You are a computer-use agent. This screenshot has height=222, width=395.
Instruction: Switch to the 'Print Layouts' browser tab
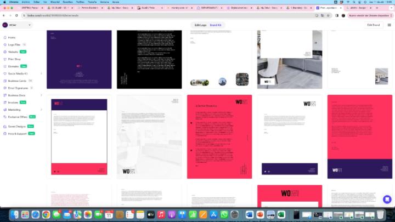tap(329, 8)
